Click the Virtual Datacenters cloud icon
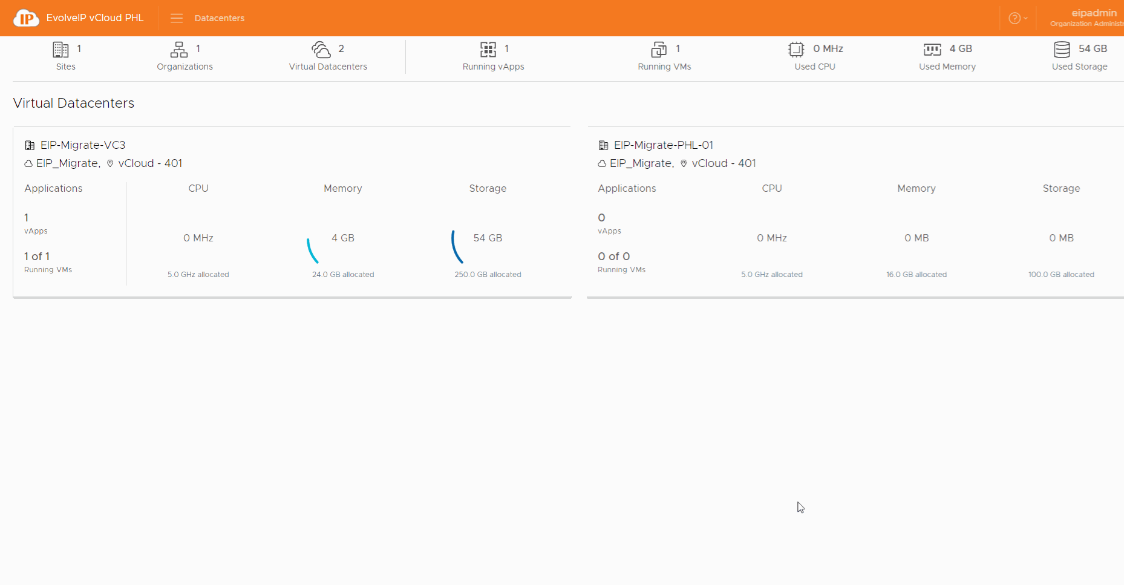The height and width of the screenshot is (585, 1124). point(321,49)
